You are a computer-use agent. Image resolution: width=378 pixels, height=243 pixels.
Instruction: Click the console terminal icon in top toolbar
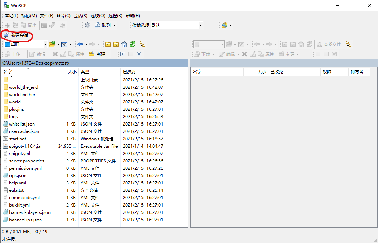pyautogui.click(x=44, y=25)
